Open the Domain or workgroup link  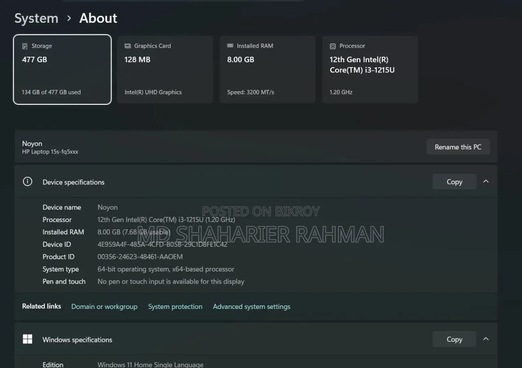104,307
